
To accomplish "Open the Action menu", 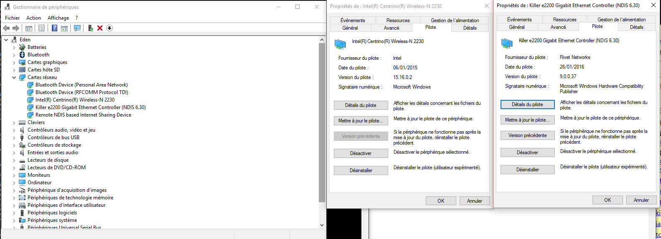I will (x=33, y=18).
